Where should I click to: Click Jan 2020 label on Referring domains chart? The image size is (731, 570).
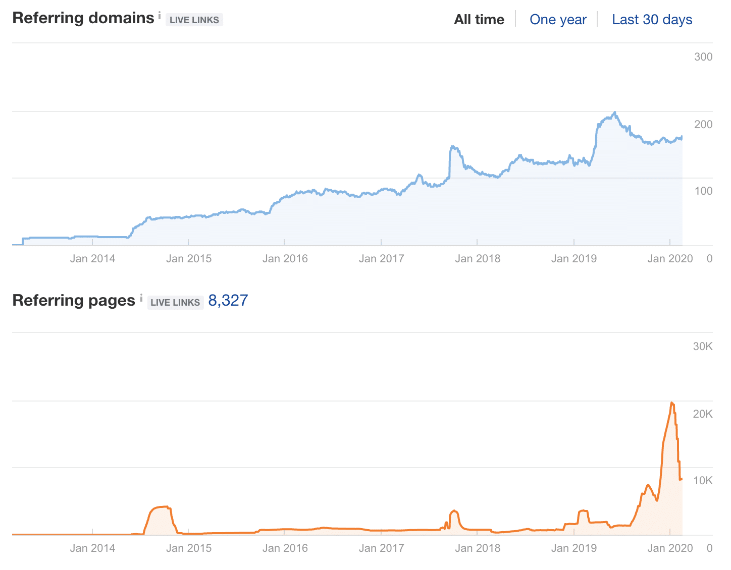[670, 259]
